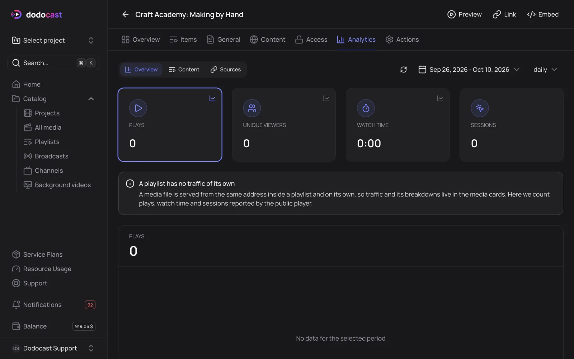
Task: Open the Select project dropdown
Action: tap(53, 40)
